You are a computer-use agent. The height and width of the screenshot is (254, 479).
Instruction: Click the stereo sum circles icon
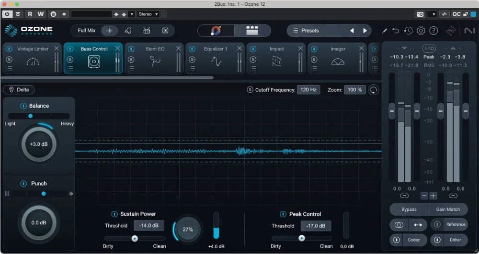point(399,225)
